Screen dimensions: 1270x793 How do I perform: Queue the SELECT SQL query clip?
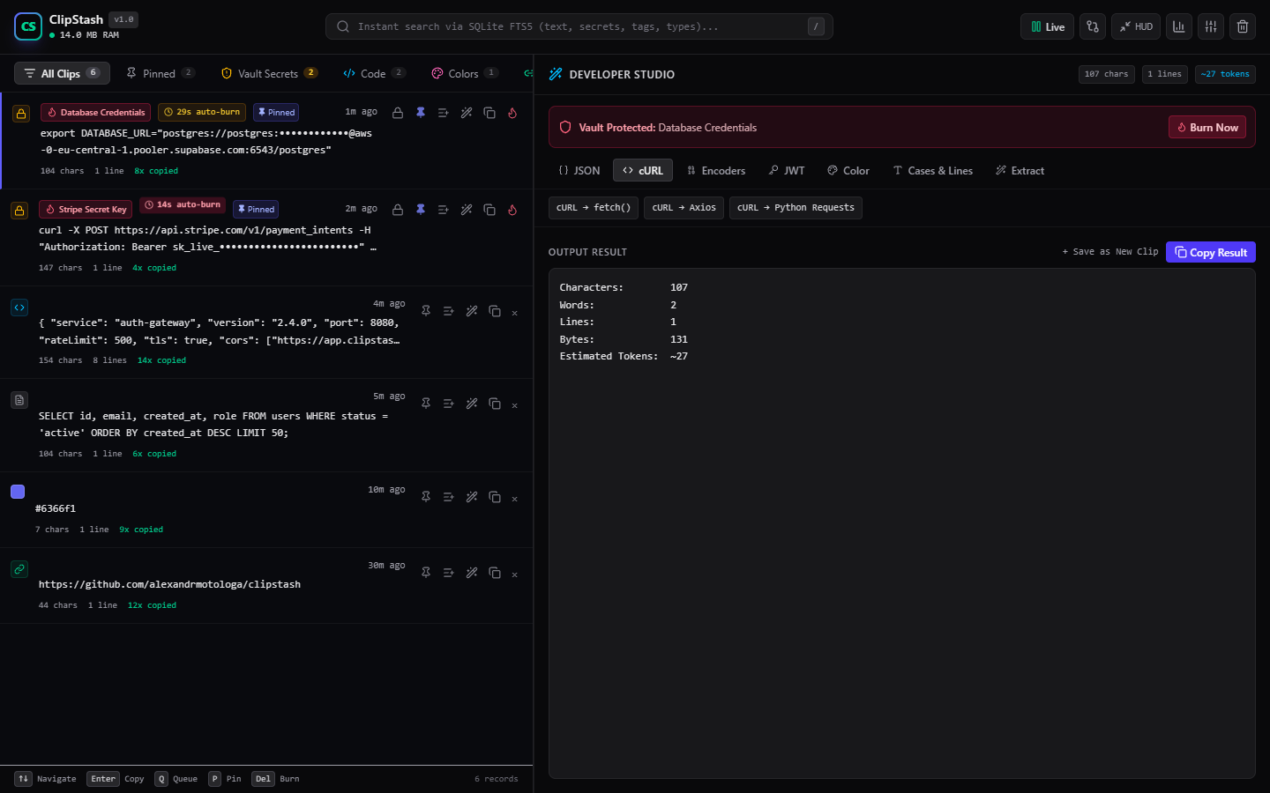[x=449, y=404]
